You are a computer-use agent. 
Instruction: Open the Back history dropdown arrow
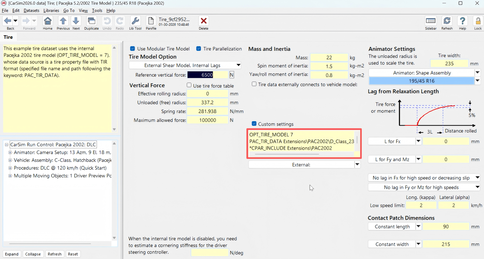[x=16, y=21]
